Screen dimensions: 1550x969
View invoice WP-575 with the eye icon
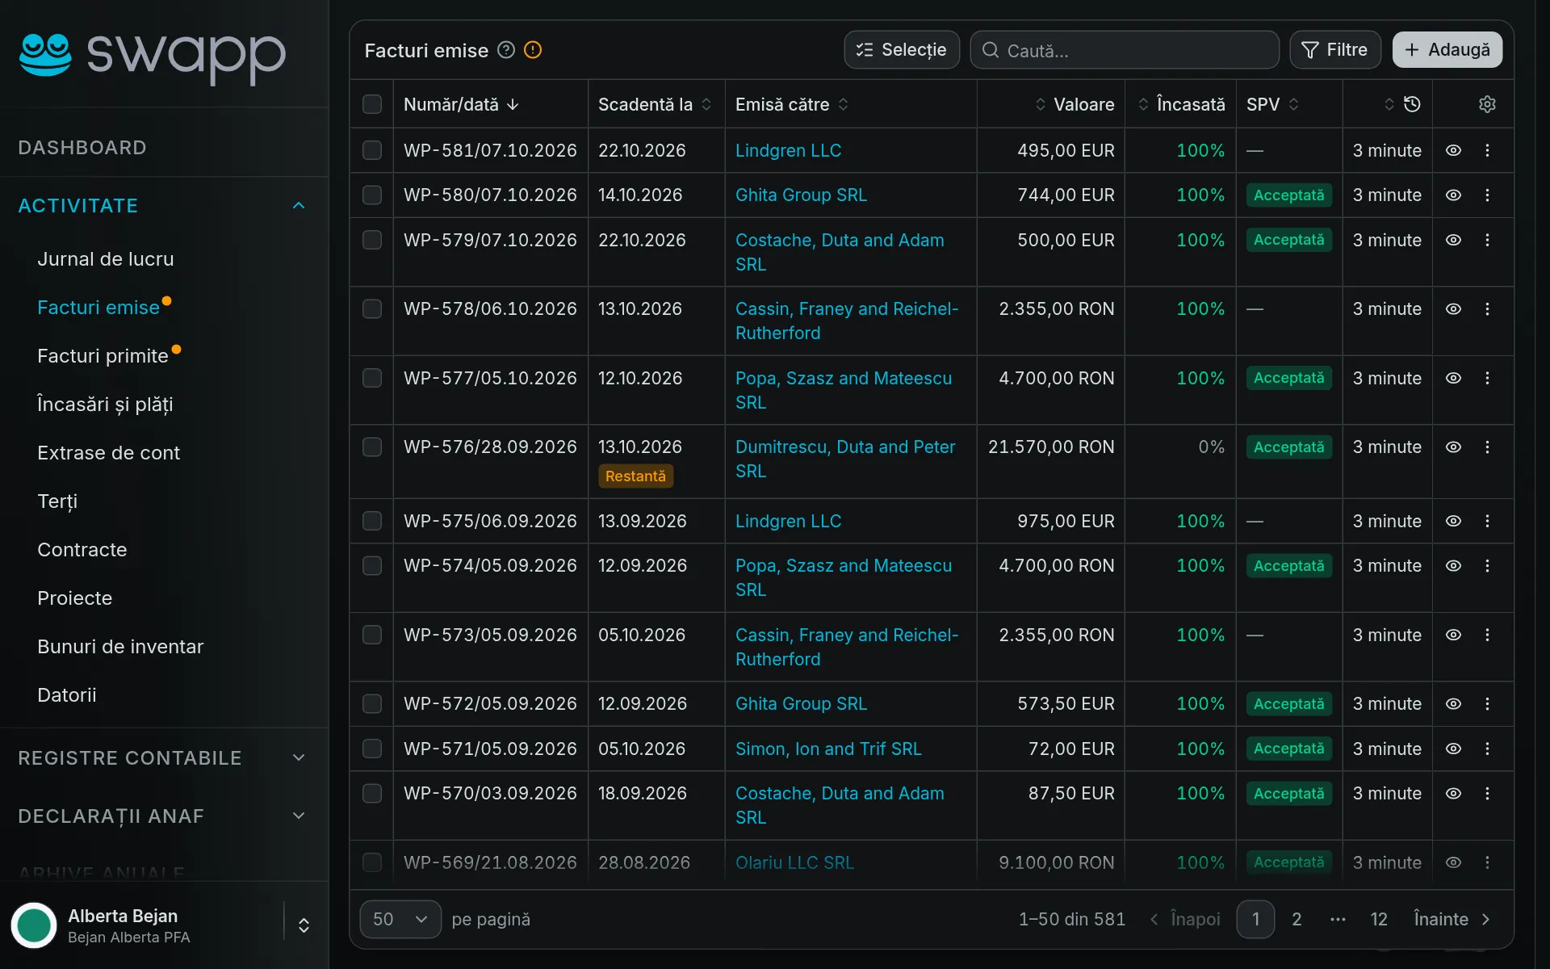point(1453,522)
